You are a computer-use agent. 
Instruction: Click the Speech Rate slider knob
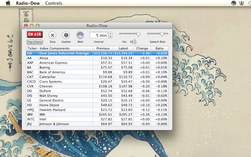[x=162, y=35]
